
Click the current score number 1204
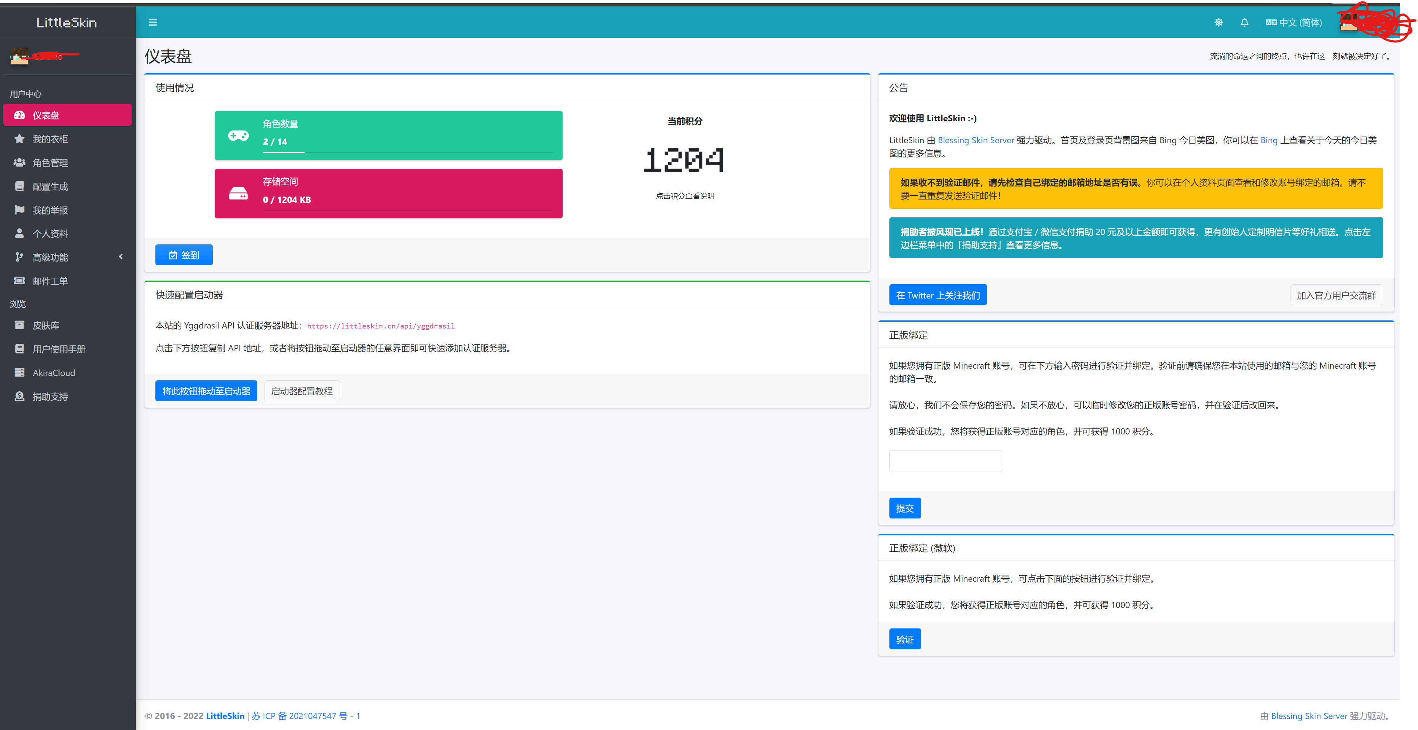[684, 161]
